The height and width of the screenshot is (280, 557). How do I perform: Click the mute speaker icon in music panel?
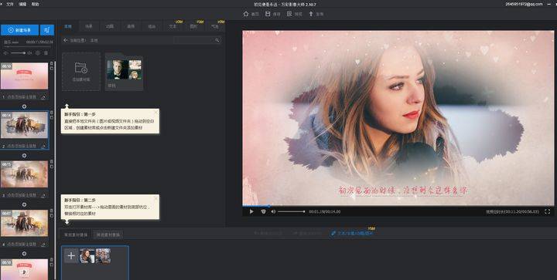pos(5,53)
